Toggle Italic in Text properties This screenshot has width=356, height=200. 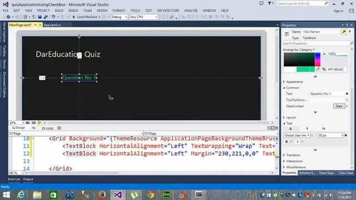[298, 142]
